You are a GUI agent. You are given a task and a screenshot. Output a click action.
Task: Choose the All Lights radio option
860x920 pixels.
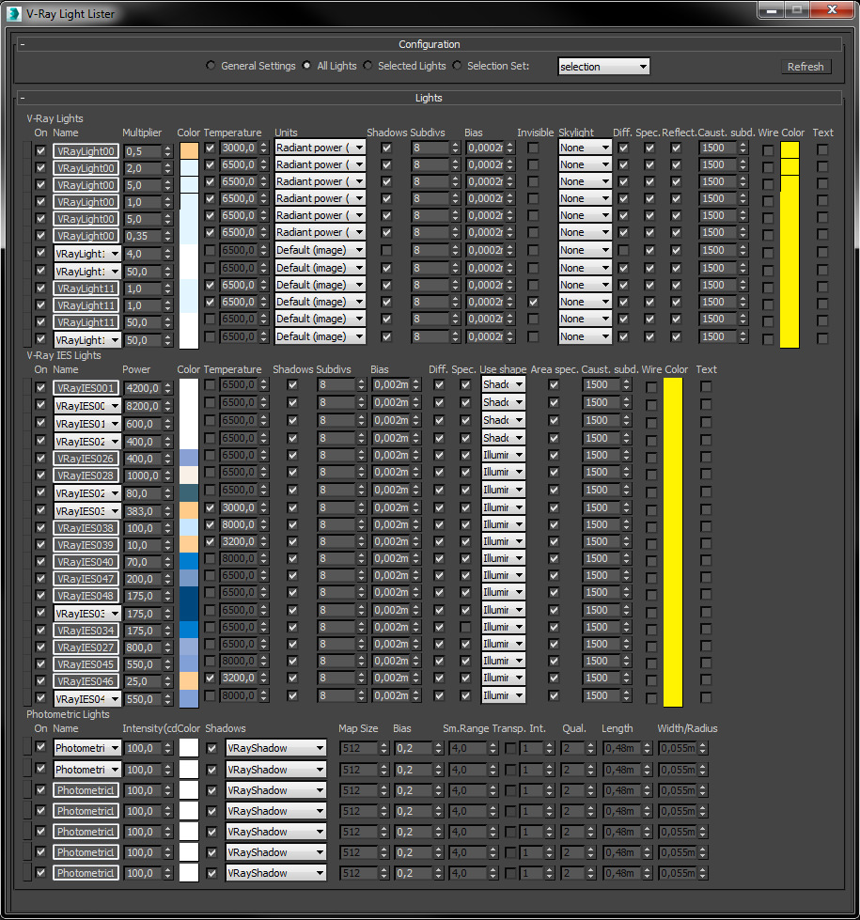pyautogui.click(x=306, y=66)
